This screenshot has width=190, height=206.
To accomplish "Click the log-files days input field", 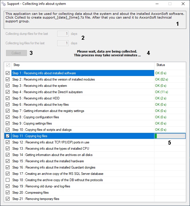I will 63,43.
